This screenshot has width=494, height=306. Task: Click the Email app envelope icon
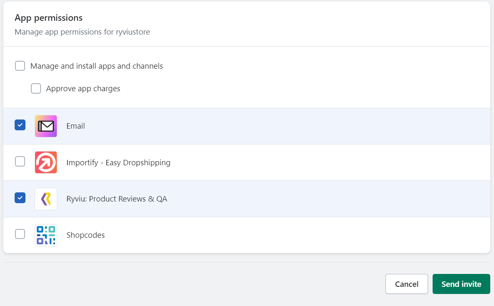(46, 126)
